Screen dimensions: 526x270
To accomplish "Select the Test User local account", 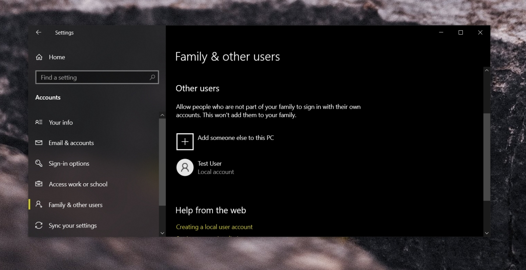I will [216, 167].
